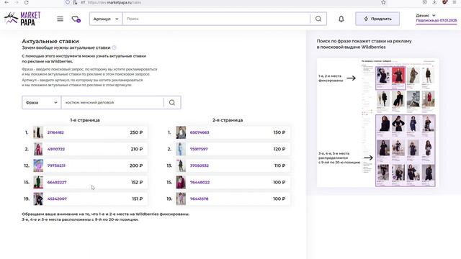Click product thumbnail for article 45242007
The image size is (461, 259).
(38, 199)
